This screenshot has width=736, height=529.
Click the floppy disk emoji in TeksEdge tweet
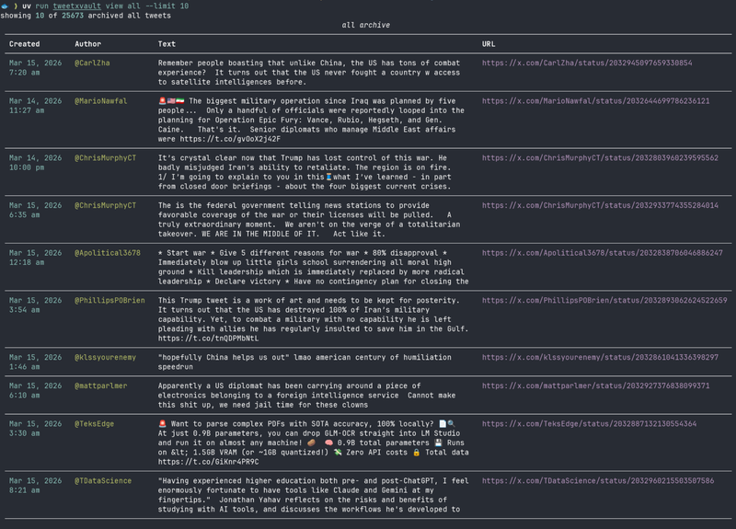(x=438, y=443)
